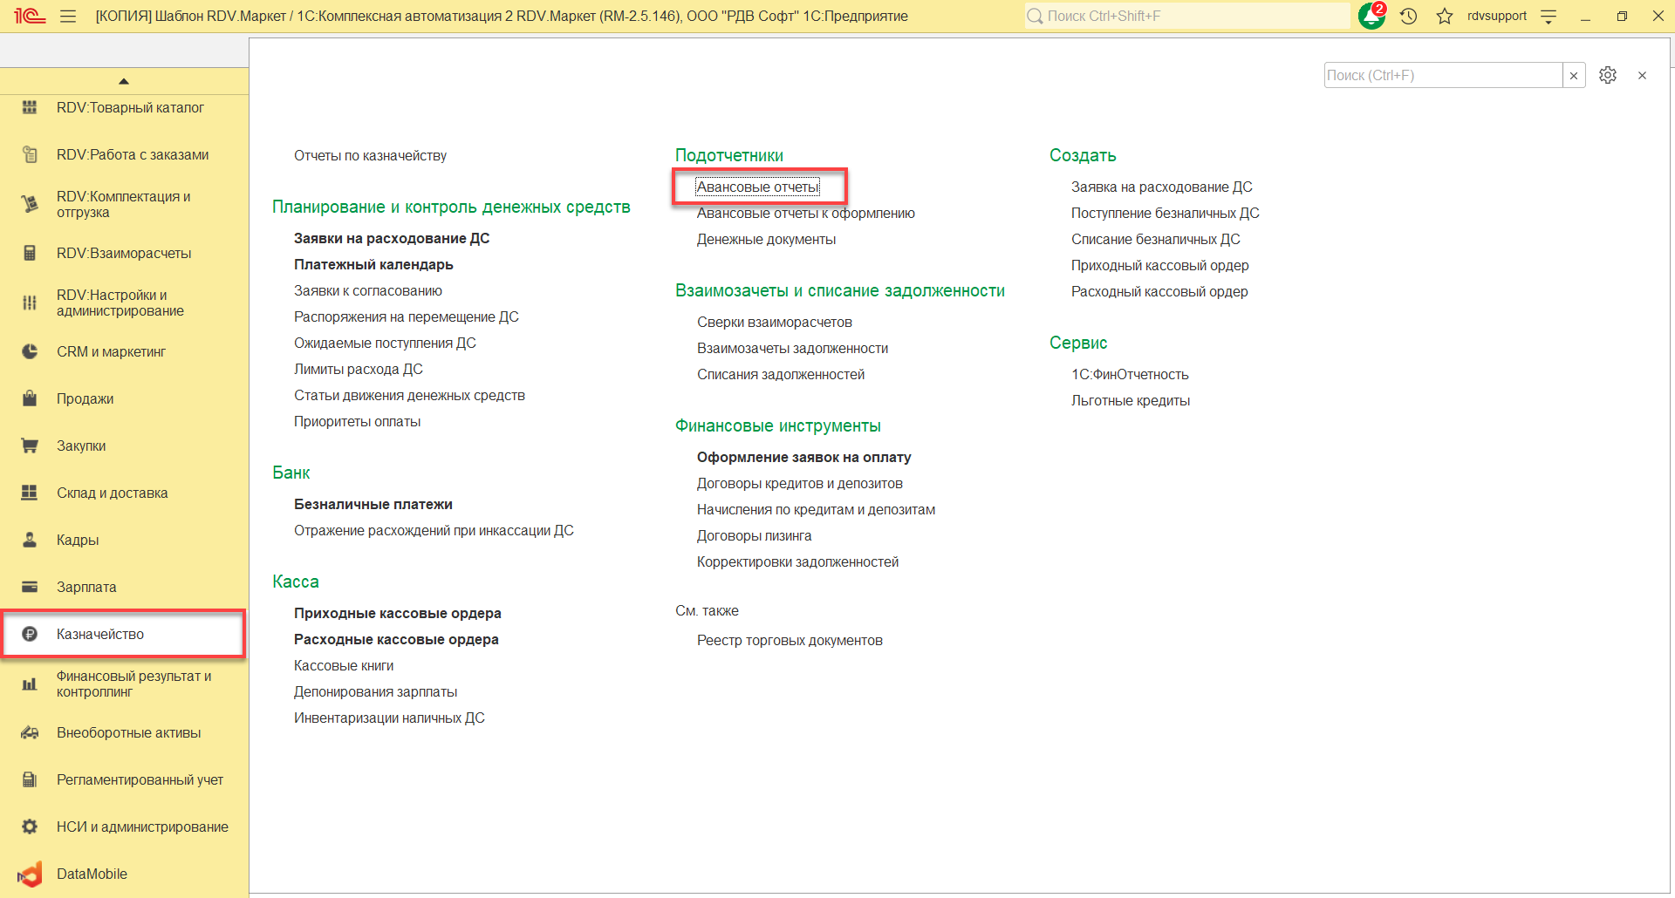Clear the section search field

coord(1574,75)
